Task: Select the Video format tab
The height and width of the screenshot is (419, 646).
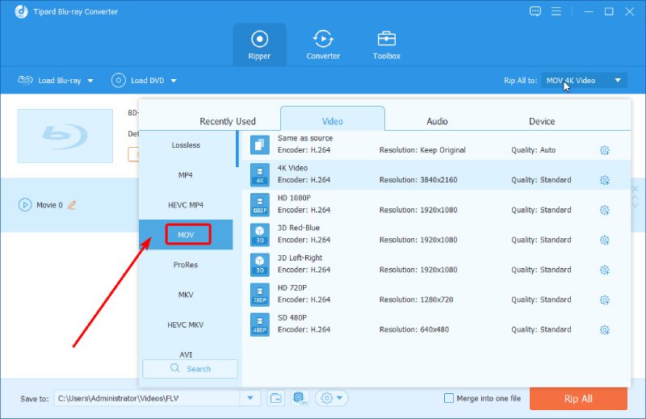Action: tap(333, 119)
